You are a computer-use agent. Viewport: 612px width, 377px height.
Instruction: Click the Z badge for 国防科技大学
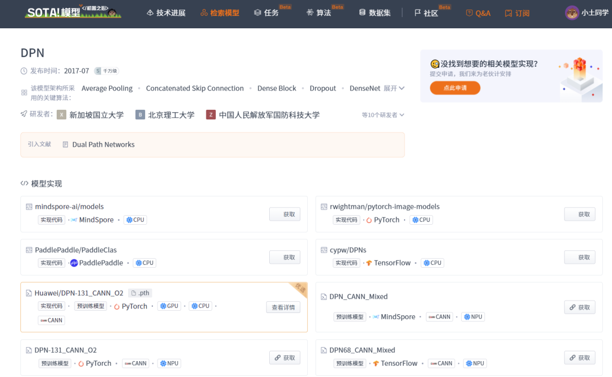211,114
